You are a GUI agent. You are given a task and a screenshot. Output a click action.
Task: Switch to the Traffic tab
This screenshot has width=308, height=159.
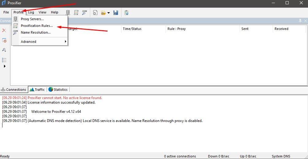[x=37, y=90]
